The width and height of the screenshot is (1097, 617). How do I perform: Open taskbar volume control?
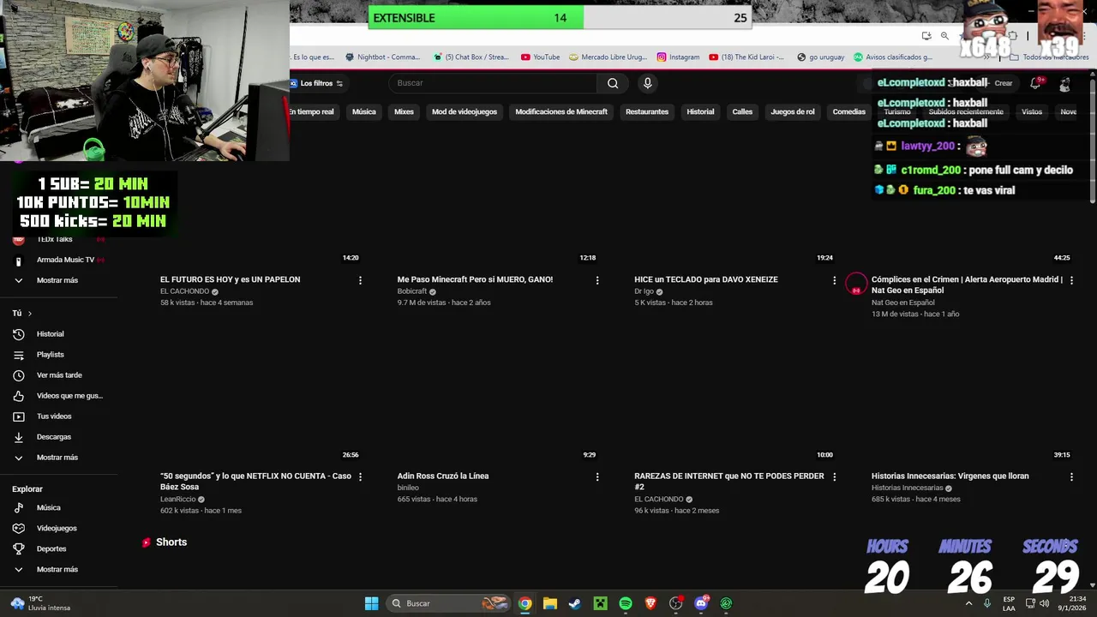[1044, 603]
